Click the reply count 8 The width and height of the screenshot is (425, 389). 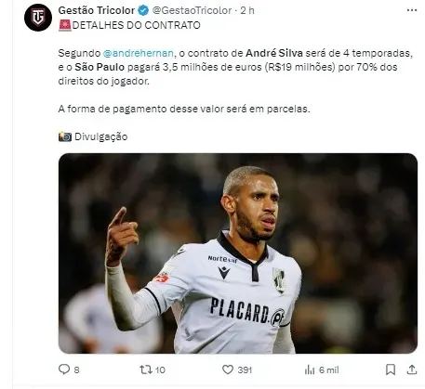76,370
